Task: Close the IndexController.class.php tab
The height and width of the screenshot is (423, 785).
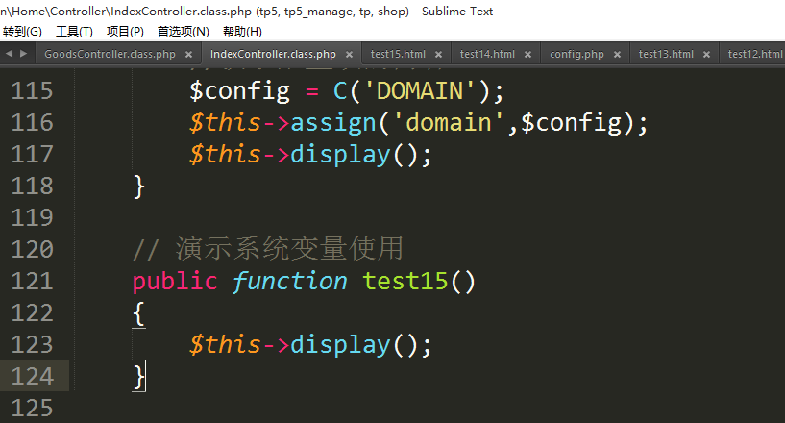Action: coord(348,55)
